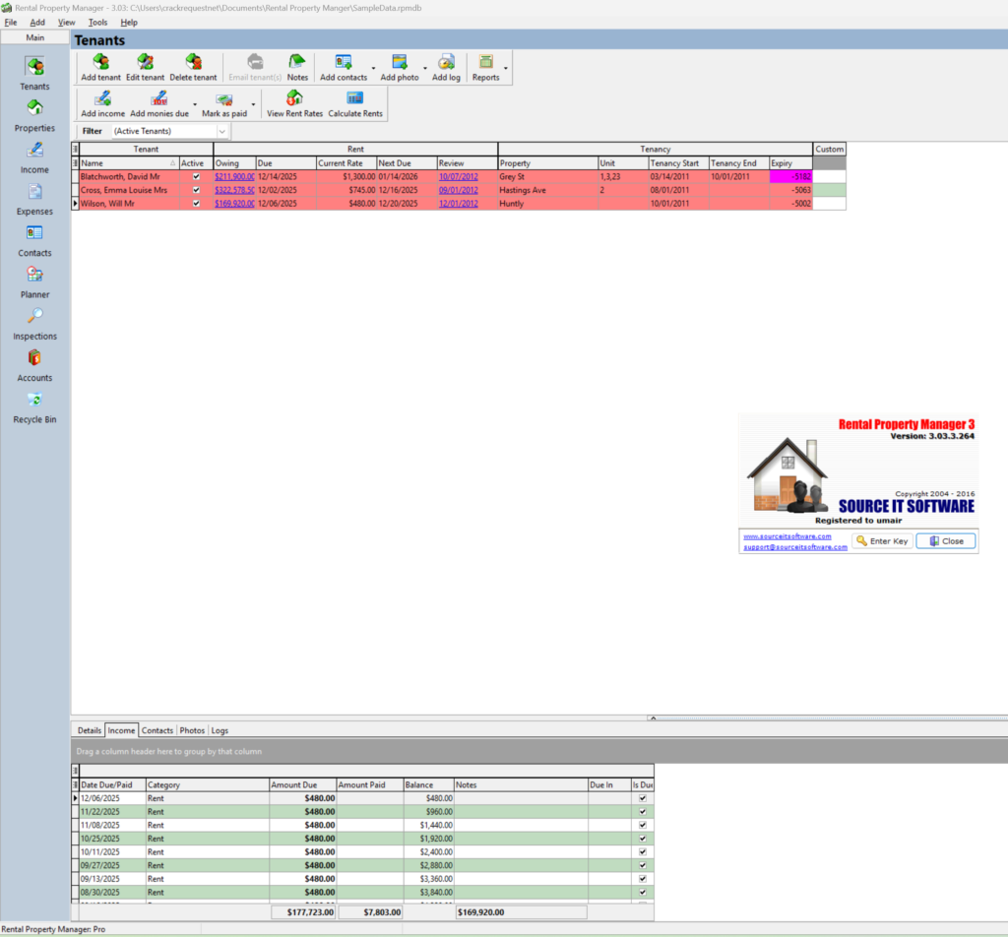Open the File menu
The height and width of the screenshot is (937, 1008).
[11, 22]
